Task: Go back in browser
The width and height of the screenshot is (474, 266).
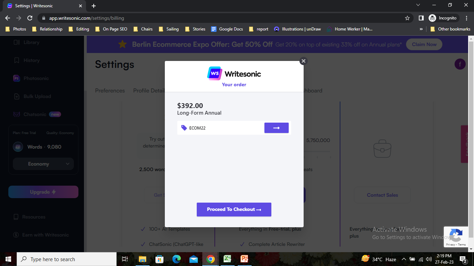Action: [x=8, y=18]
